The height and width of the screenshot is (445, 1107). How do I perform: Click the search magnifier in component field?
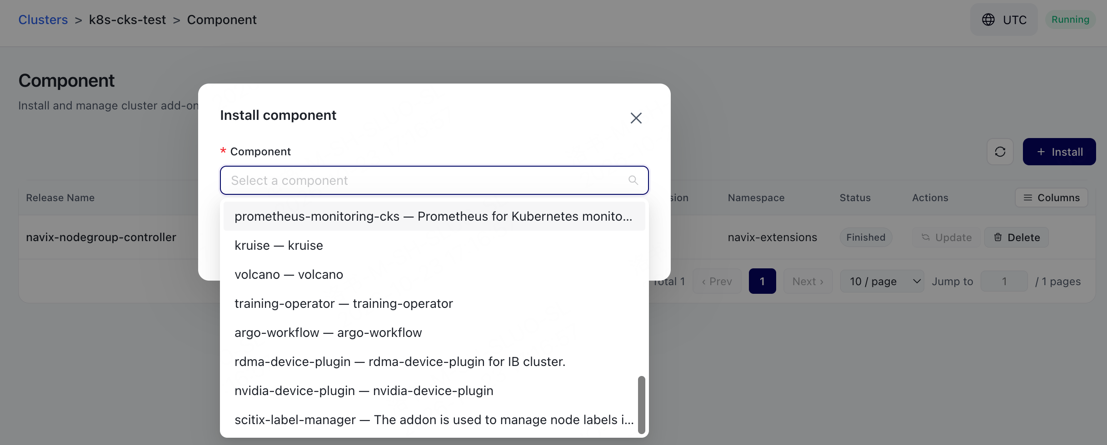click(x=633, y=180)
